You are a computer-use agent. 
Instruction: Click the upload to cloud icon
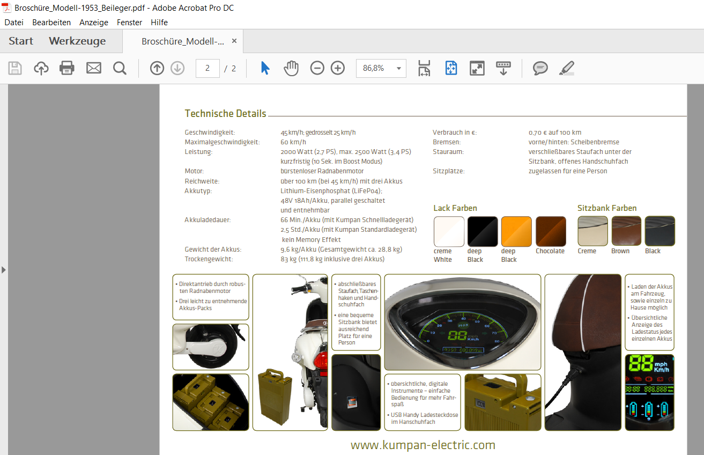click(x=41, y=68)
